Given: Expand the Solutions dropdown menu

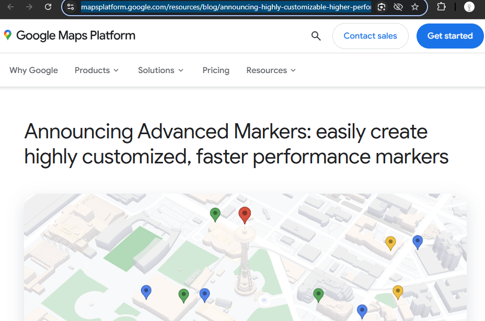Looking at the screenshot, I should point(161,70).
